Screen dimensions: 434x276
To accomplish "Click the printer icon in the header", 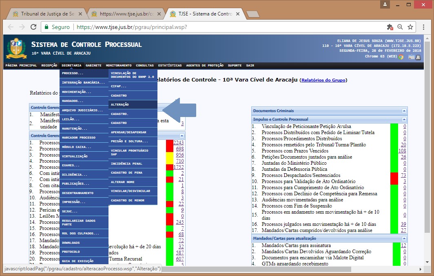I will point(418,57).
